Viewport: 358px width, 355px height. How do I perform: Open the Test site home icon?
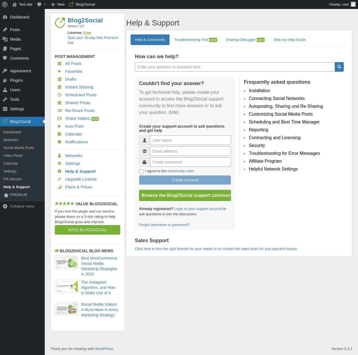[x=15, y=4]
